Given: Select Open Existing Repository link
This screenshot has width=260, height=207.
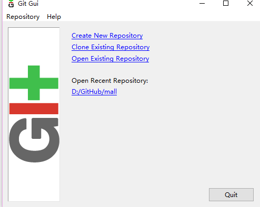Looking at the screenshot, I should (x=111, y=59).
